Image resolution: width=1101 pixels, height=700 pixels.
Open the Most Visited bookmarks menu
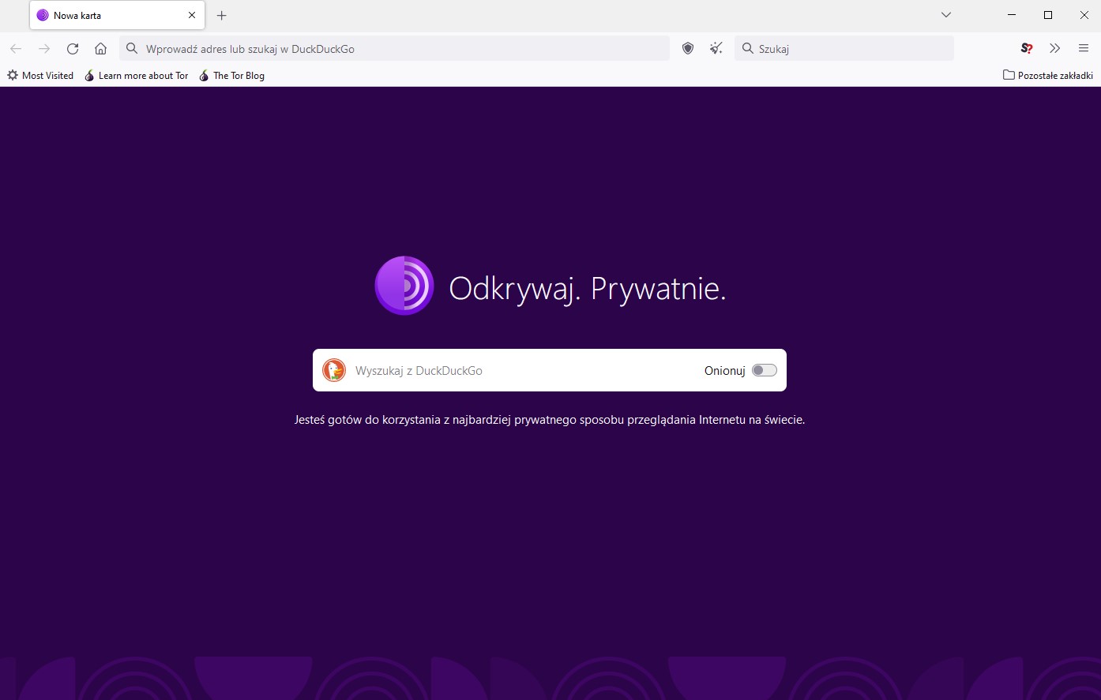(x=40, y=76)
